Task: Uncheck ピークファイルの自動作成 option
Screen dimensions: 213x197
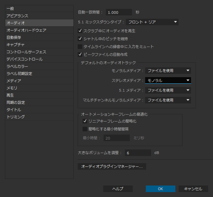Action: pos(80,55)
